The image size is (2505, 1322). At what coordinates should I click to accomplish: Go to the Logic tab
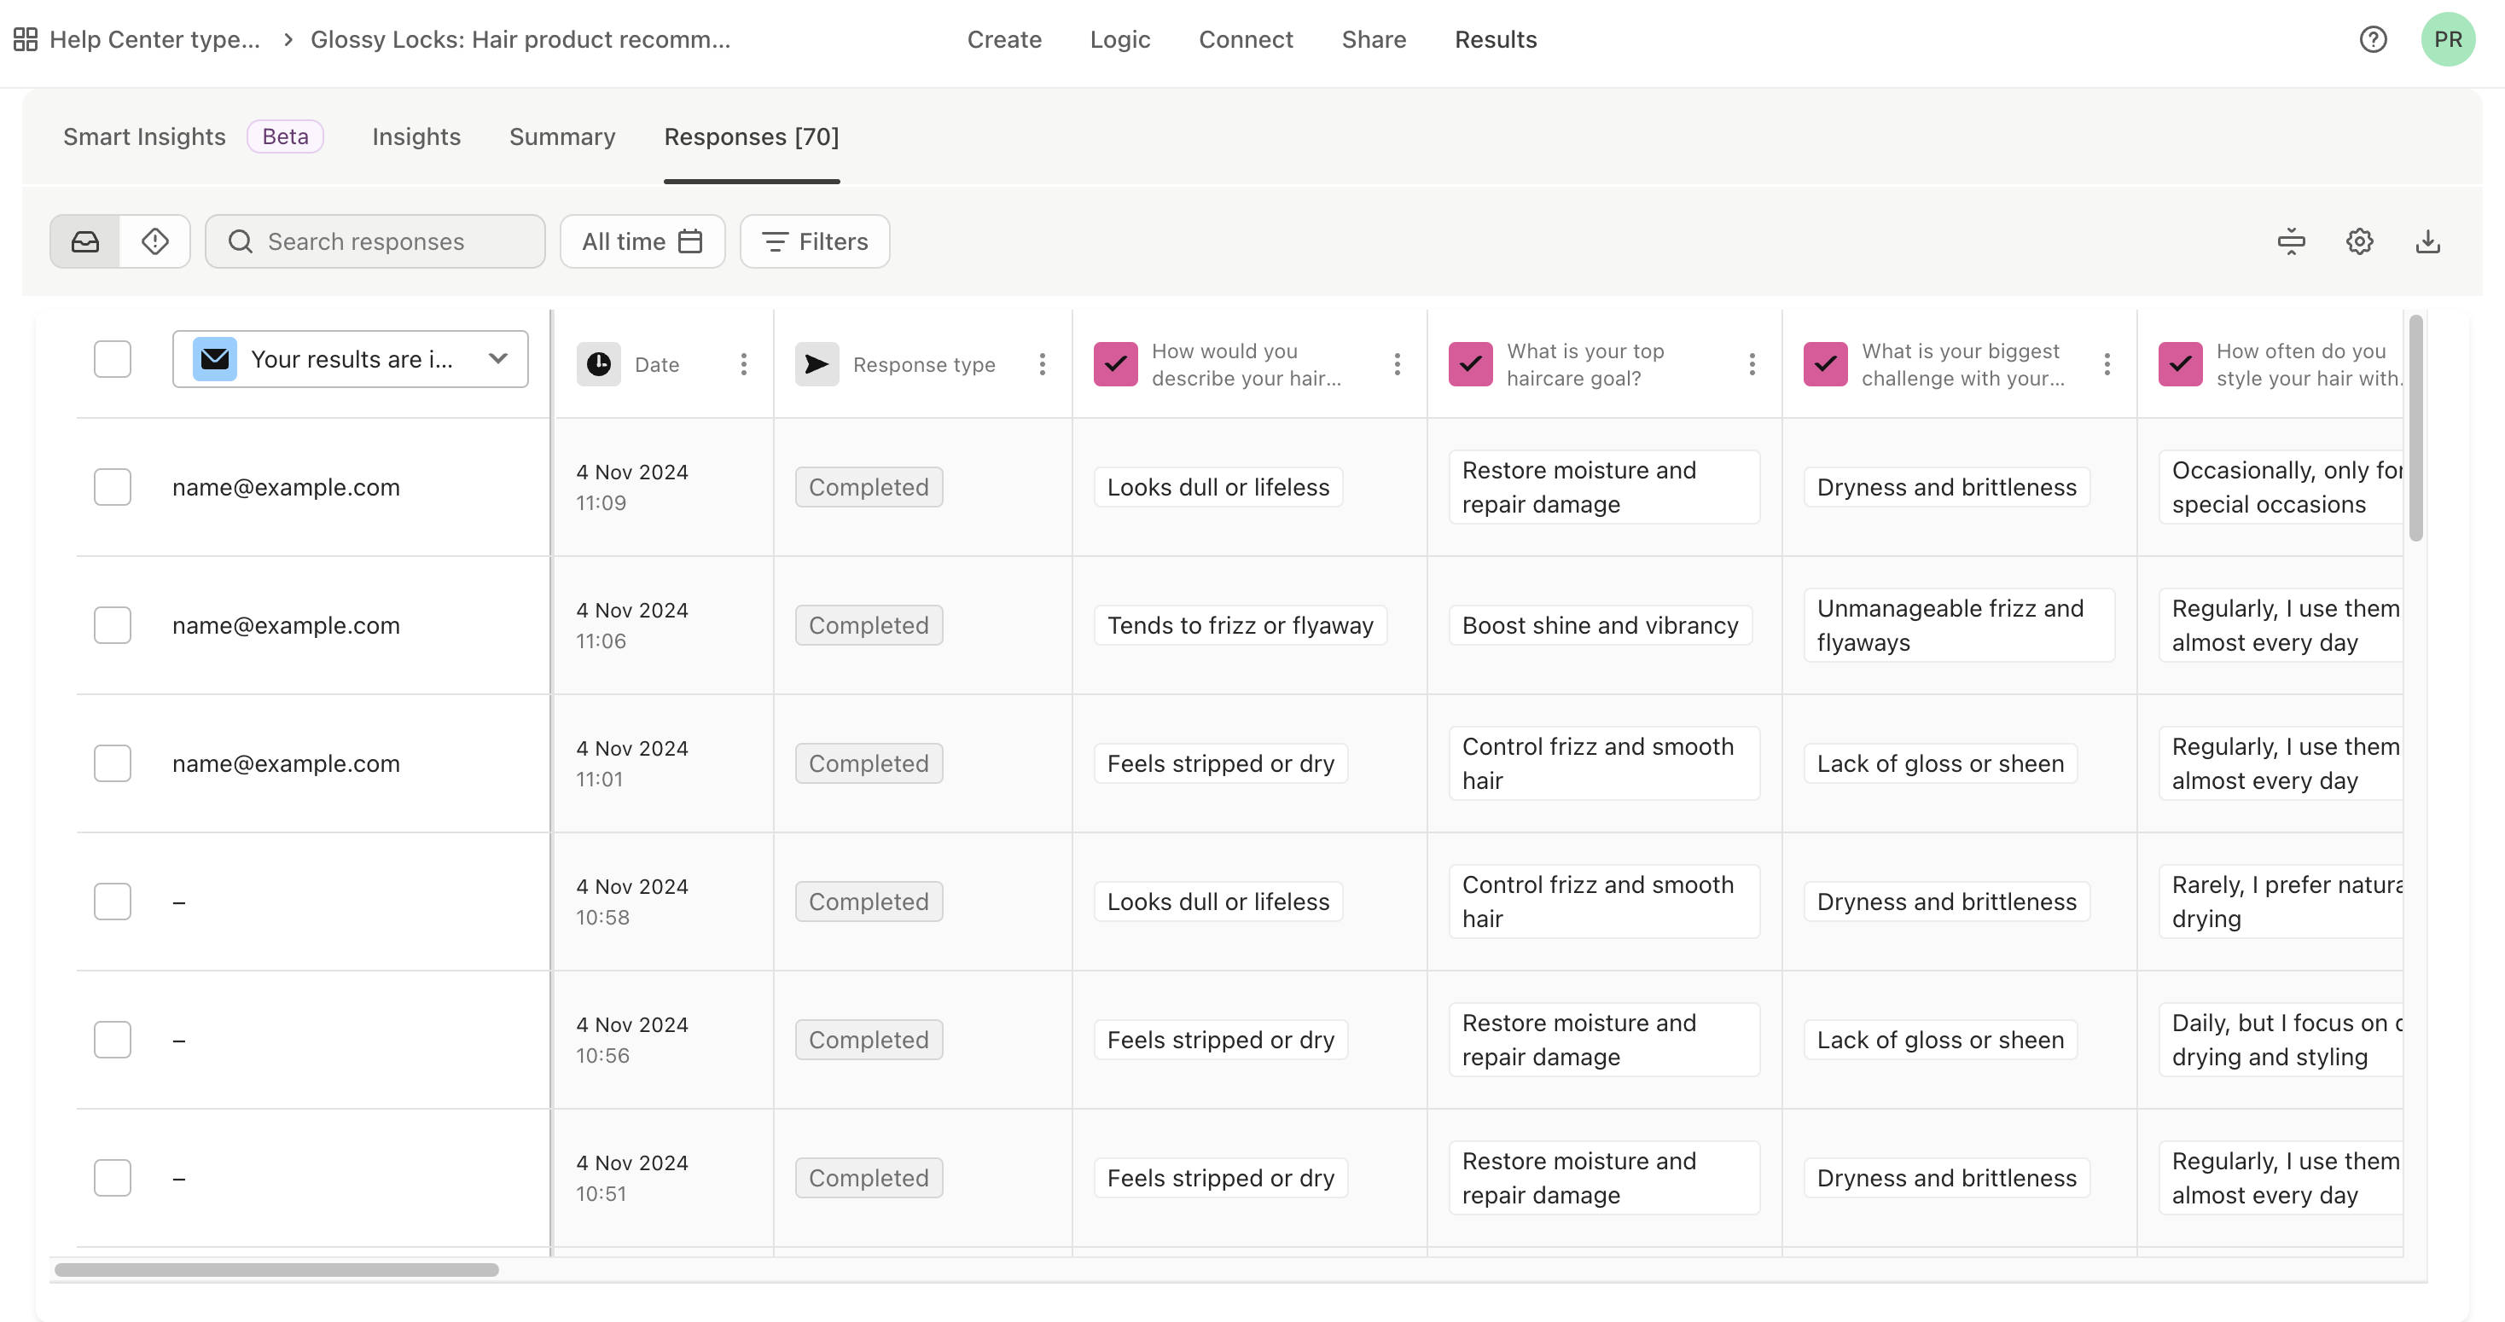(x=1119, y=39)
